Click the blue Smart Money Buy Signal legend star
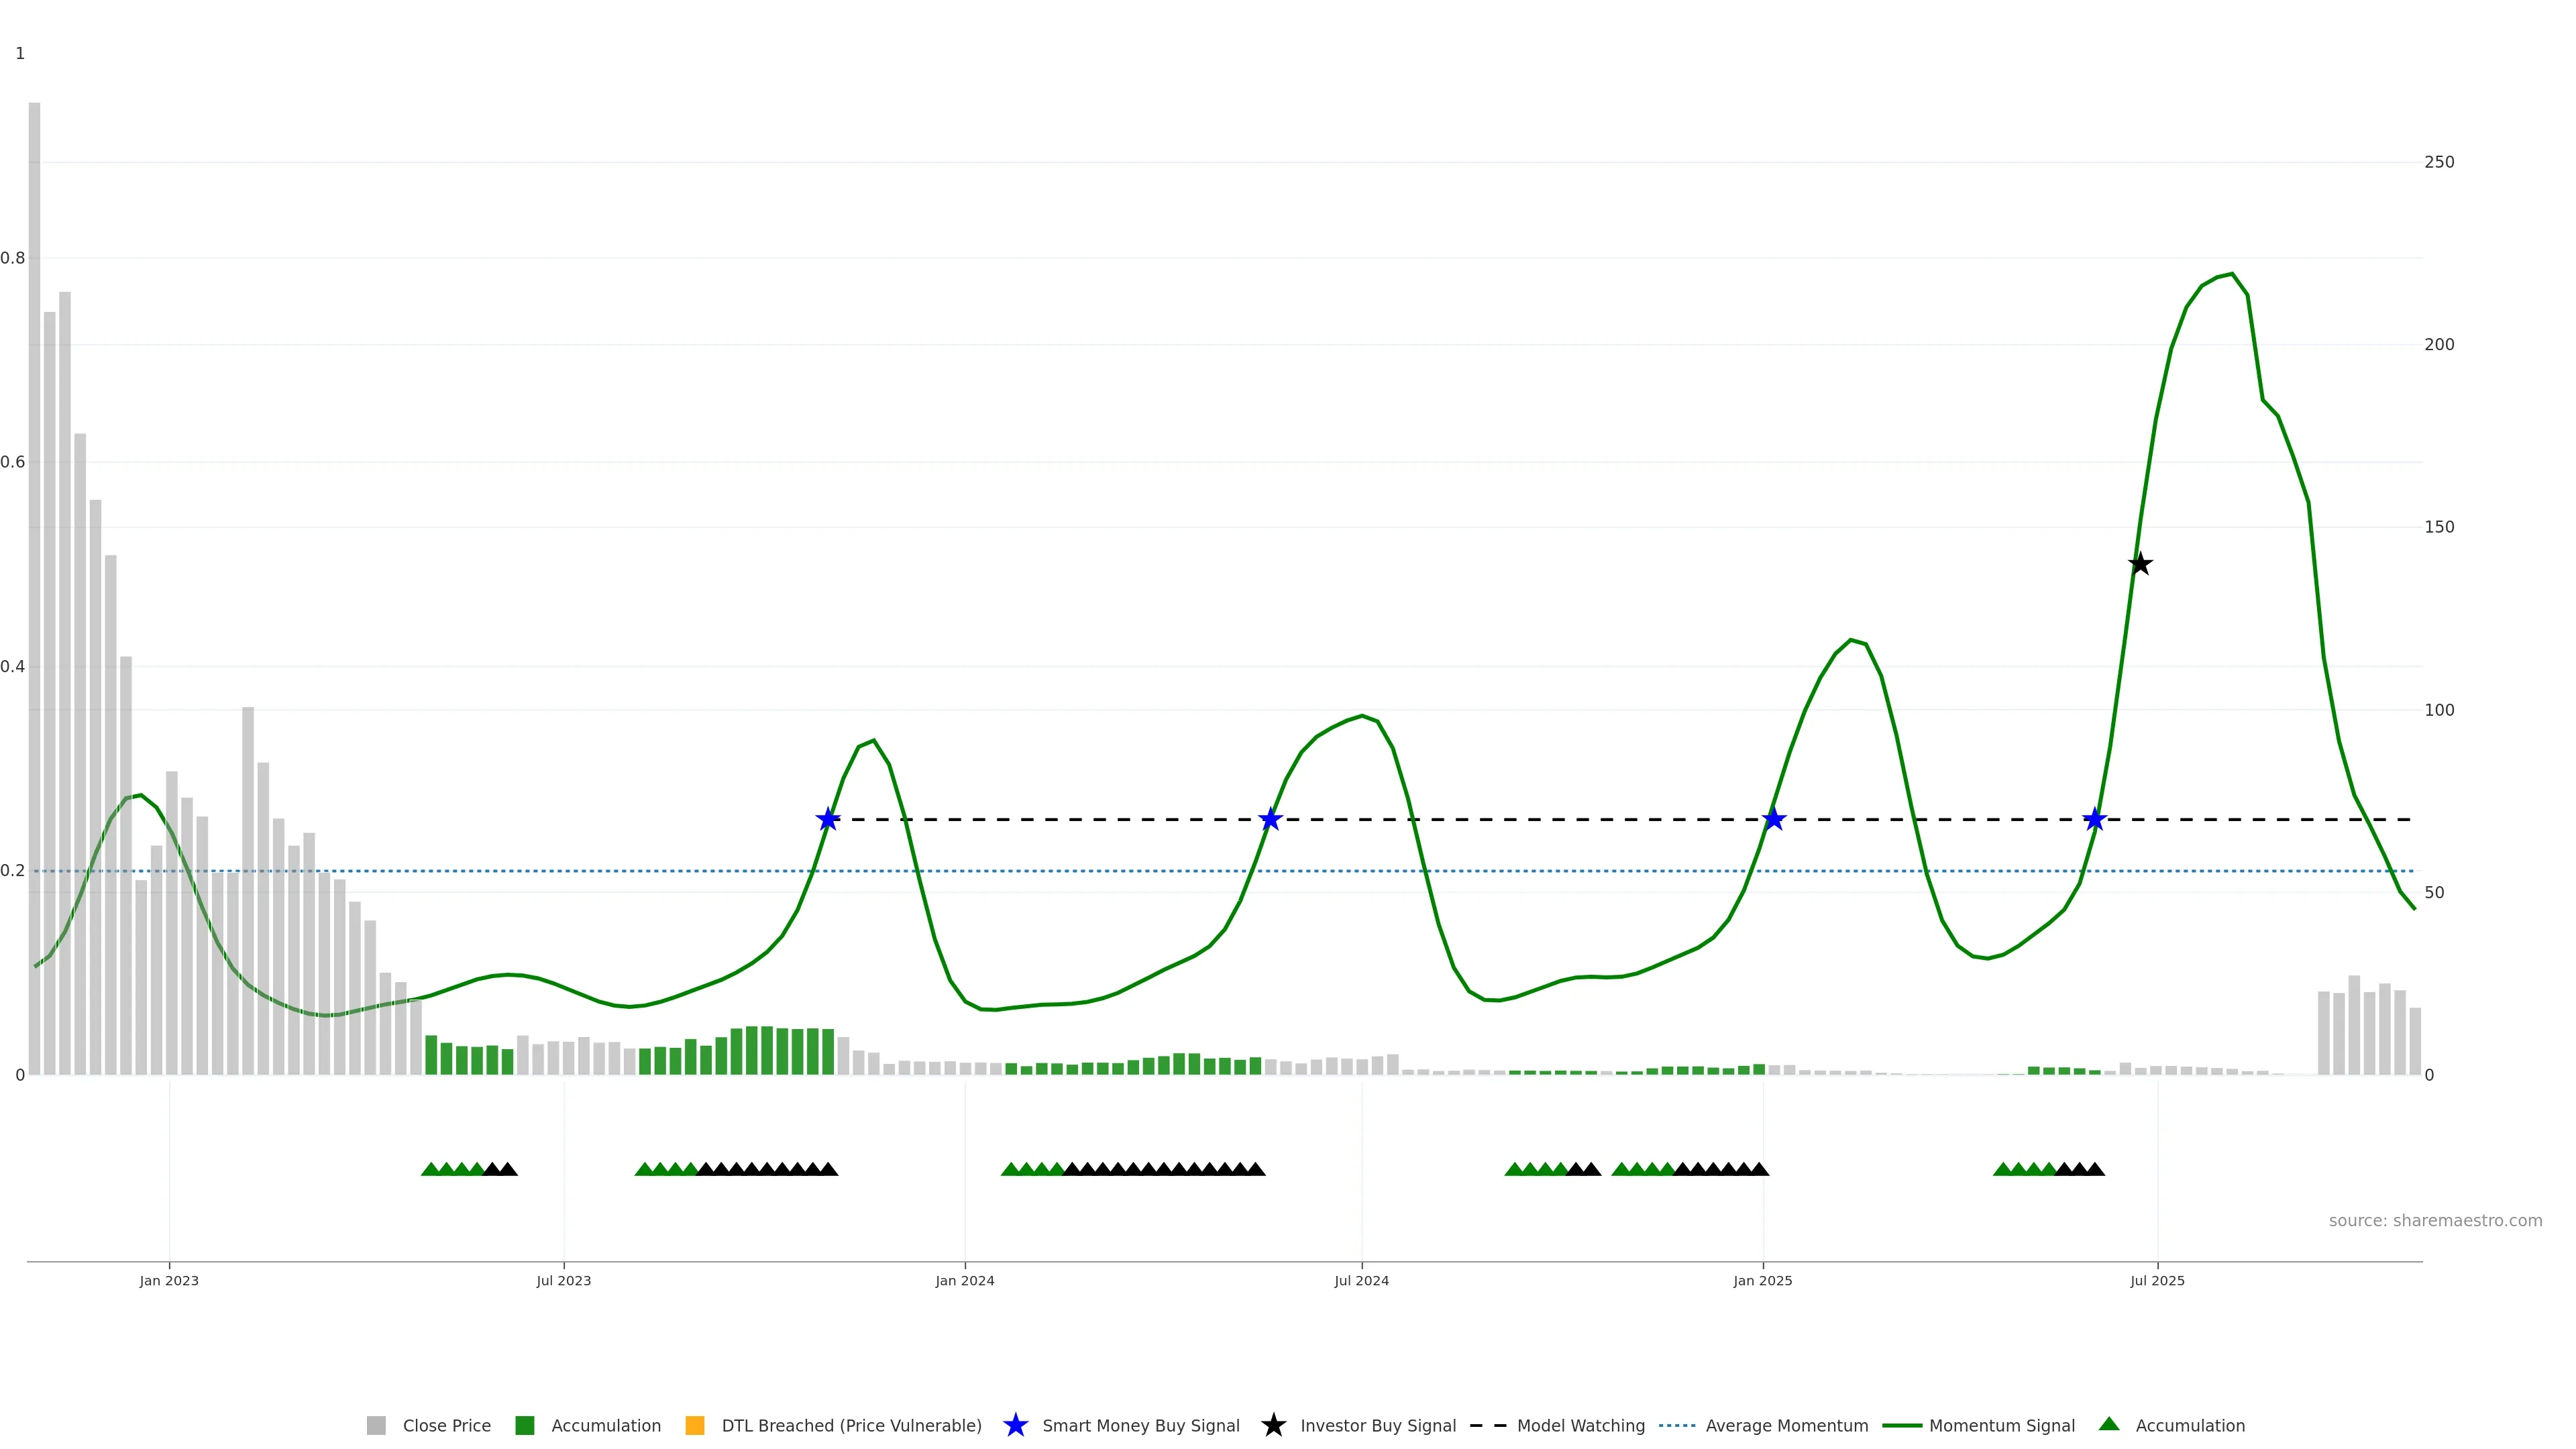The width and height of the screenshot is (2576, 1449). tap(1015, 1425)
